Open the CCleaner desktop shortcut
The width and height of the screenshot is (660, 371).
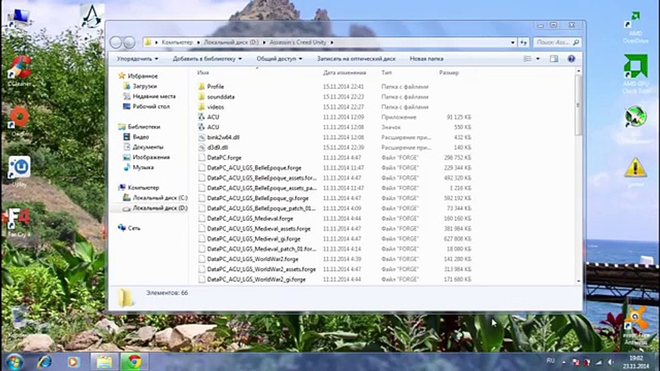(19, 71)
